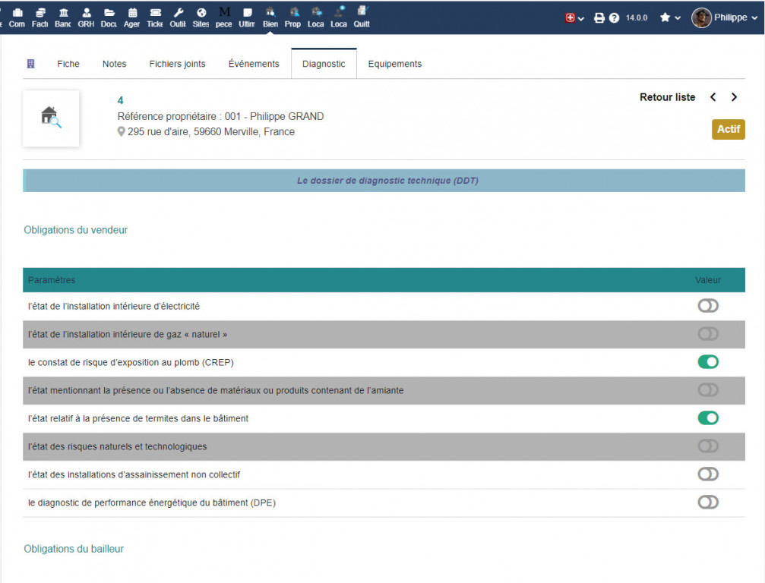
Task: Open the Philippe user account dropdown
Action: point(719,17)
